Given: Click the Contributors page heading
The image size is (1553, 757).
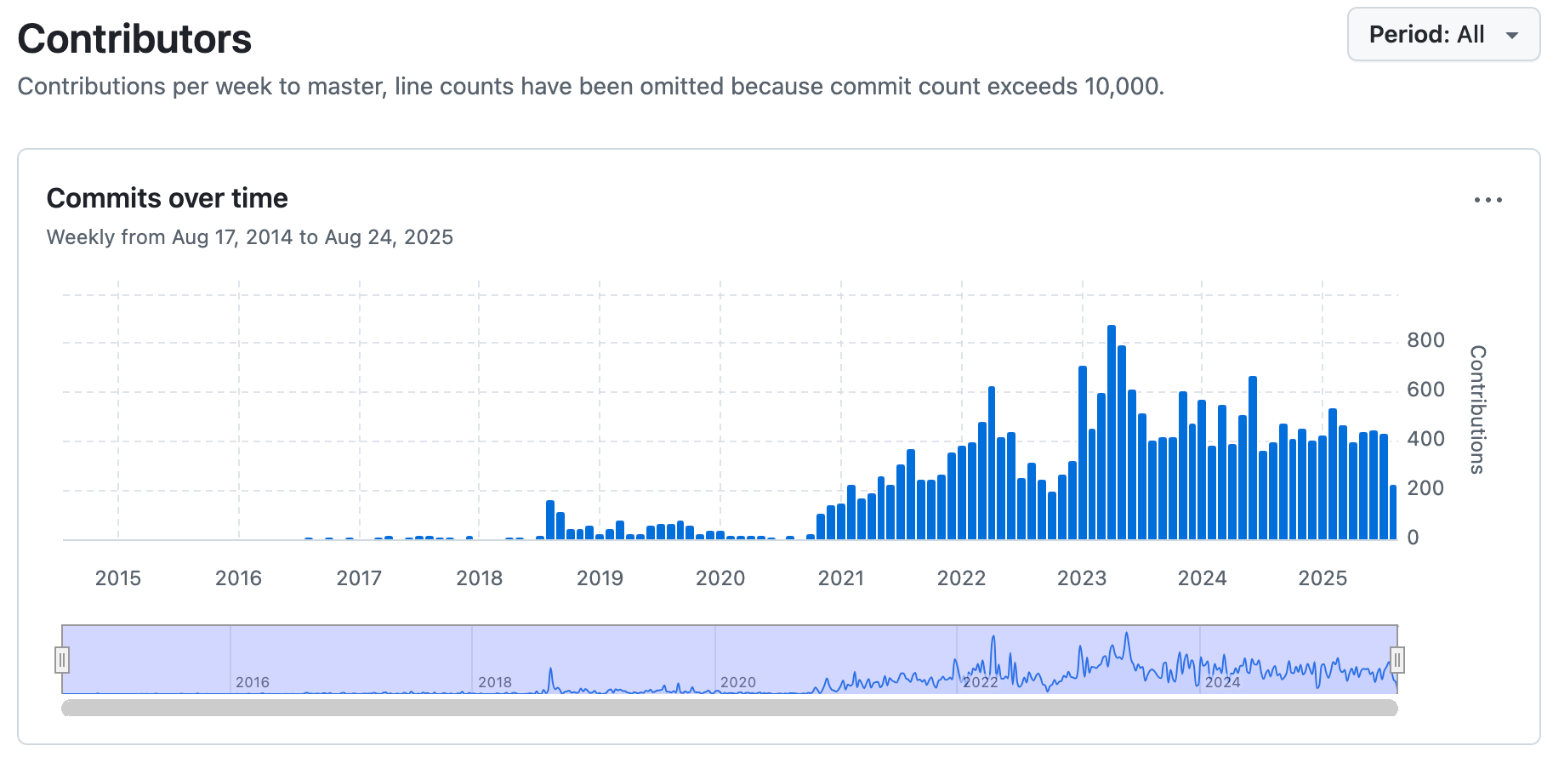Looking at the screenshot, I should pos(134,39).
